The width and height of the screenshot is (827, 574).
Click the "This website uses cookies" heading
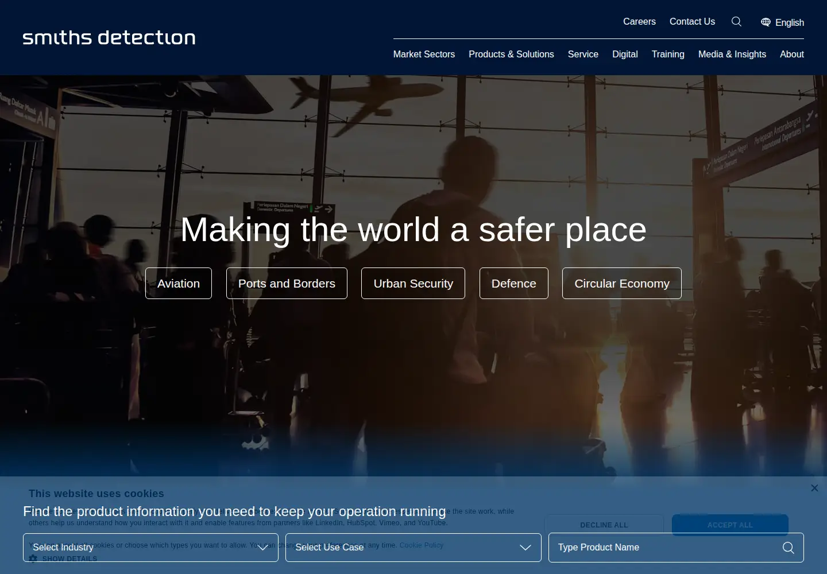[96, 494]
